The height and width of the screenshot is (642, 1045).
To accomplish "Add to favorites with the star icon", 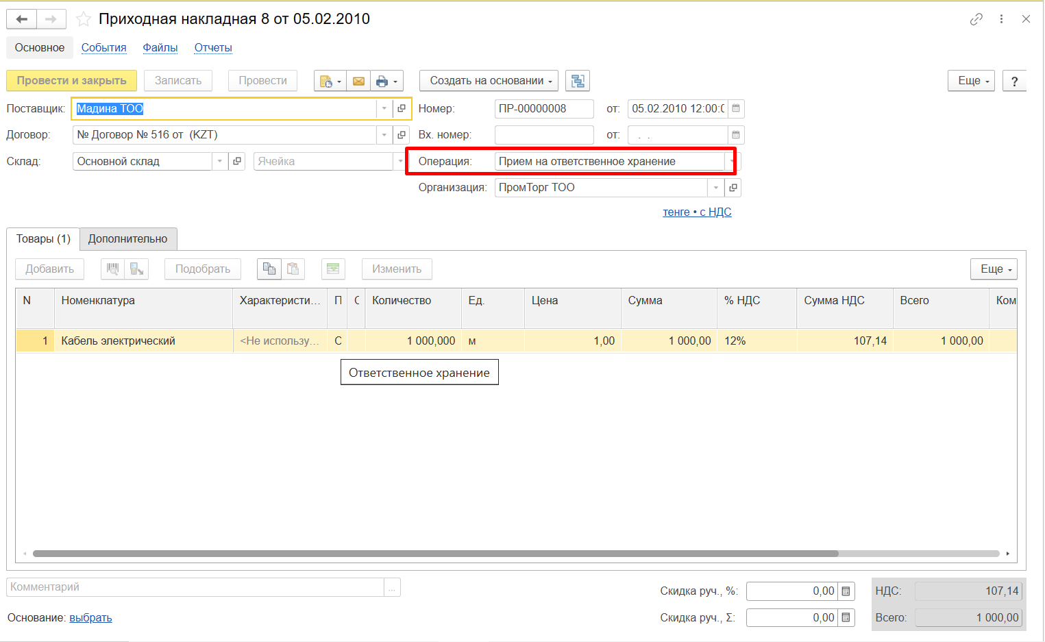I will point(84,19).
